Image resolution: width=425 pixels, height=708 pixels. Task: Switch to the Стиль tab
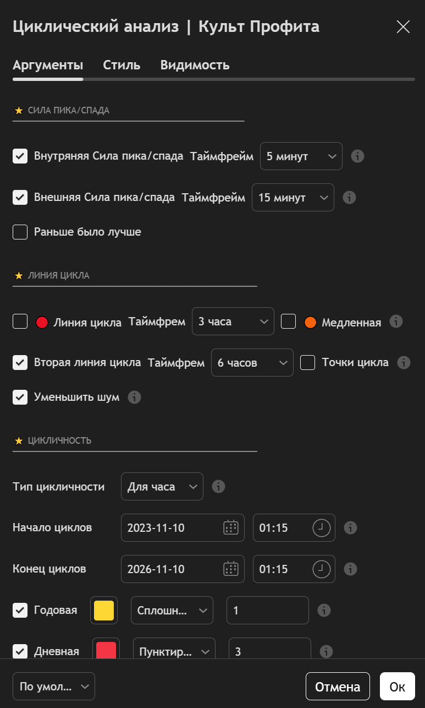(x=122, y=65)
